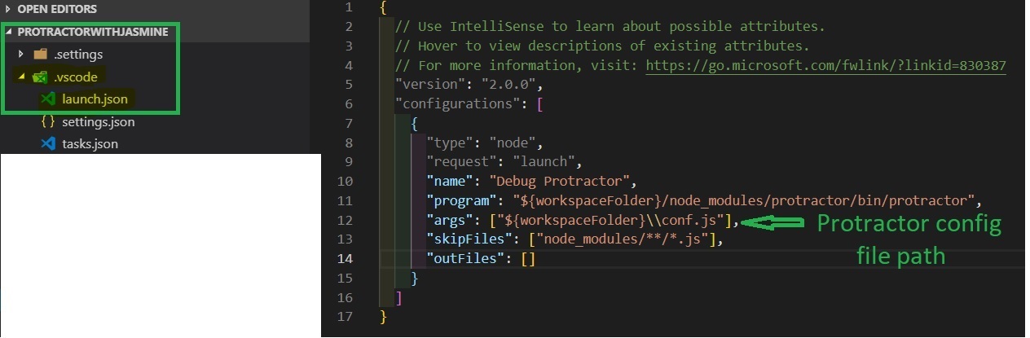
Task: Click the conf.js args value
Action: pos(613,220)
